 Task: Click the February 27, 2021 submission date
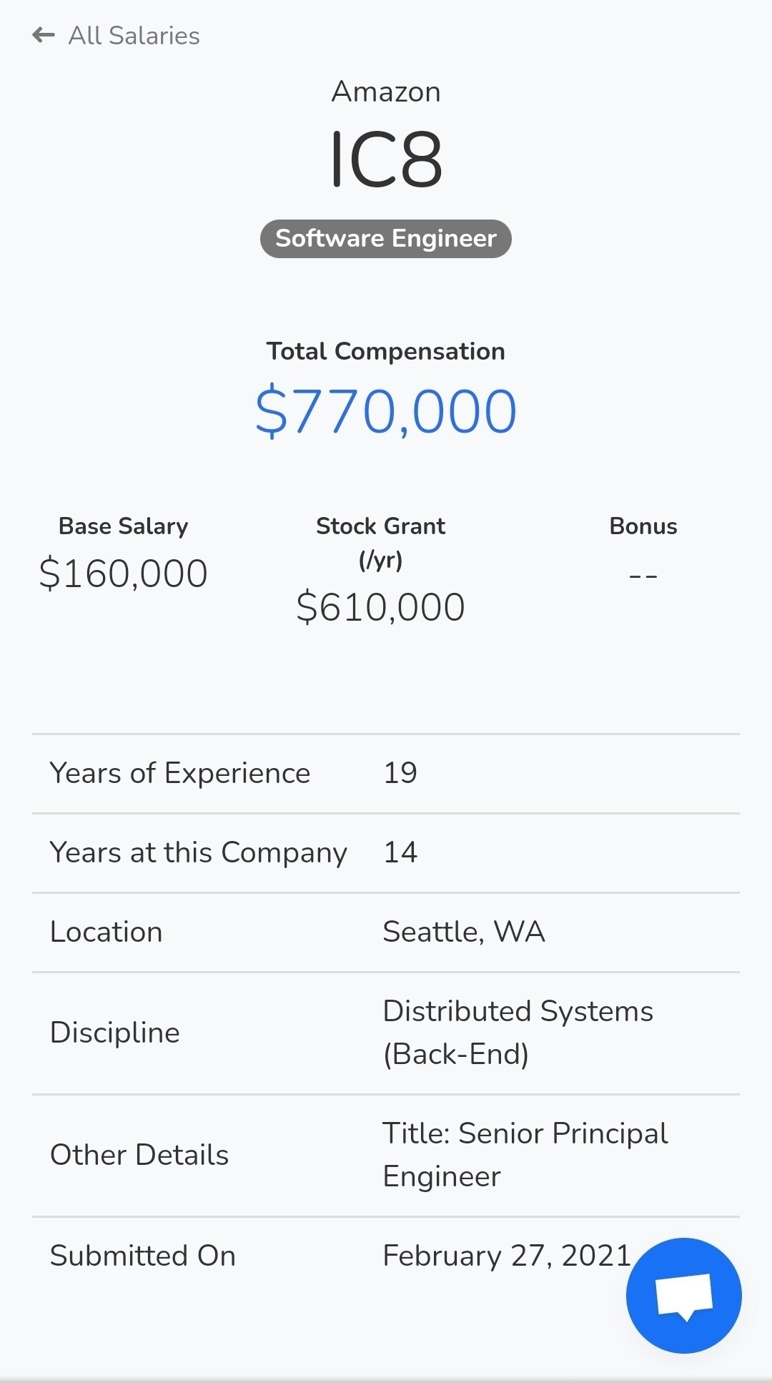(507, 1256)
